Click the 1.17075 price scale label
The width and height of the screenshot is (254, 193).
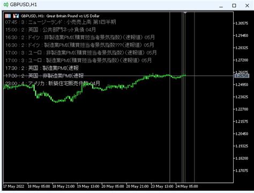(x=242, y=171)
